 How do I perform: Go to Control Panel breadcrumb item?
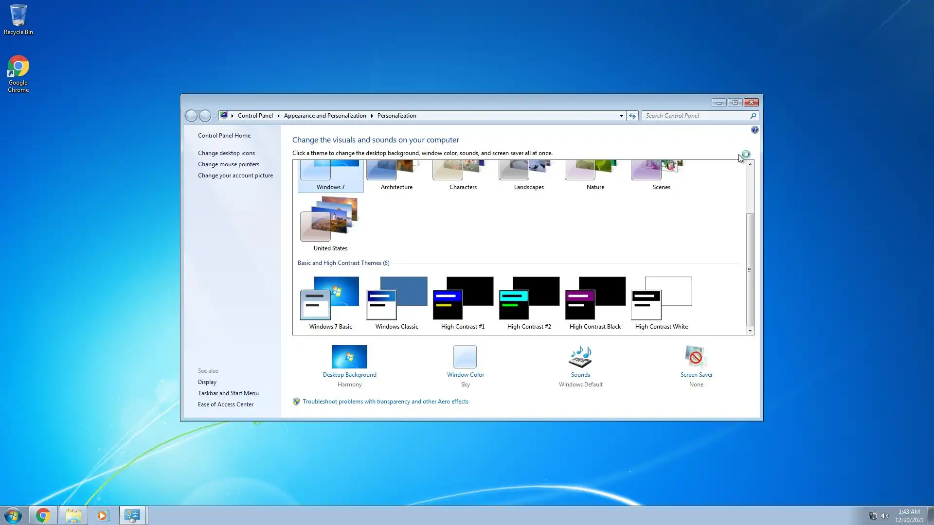pos(255,116)
